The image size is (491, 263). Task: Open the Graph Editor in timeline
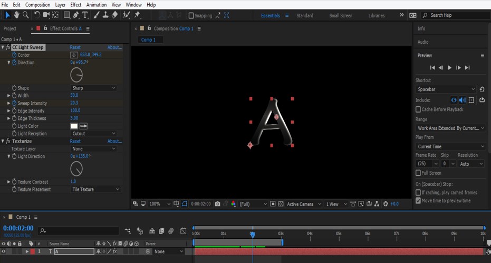tap(183, 230)
